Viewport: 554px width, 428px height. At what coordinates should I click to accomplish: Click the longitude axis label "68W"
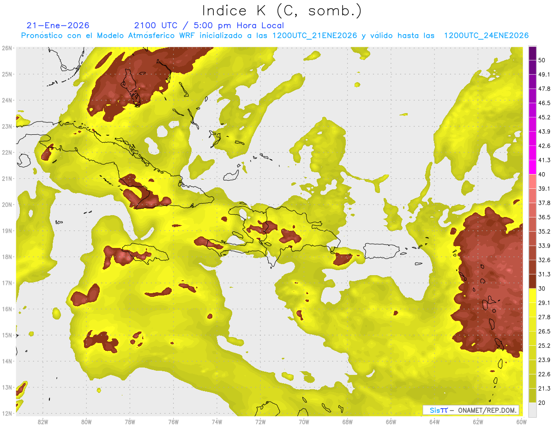click(x=347, y=422)
